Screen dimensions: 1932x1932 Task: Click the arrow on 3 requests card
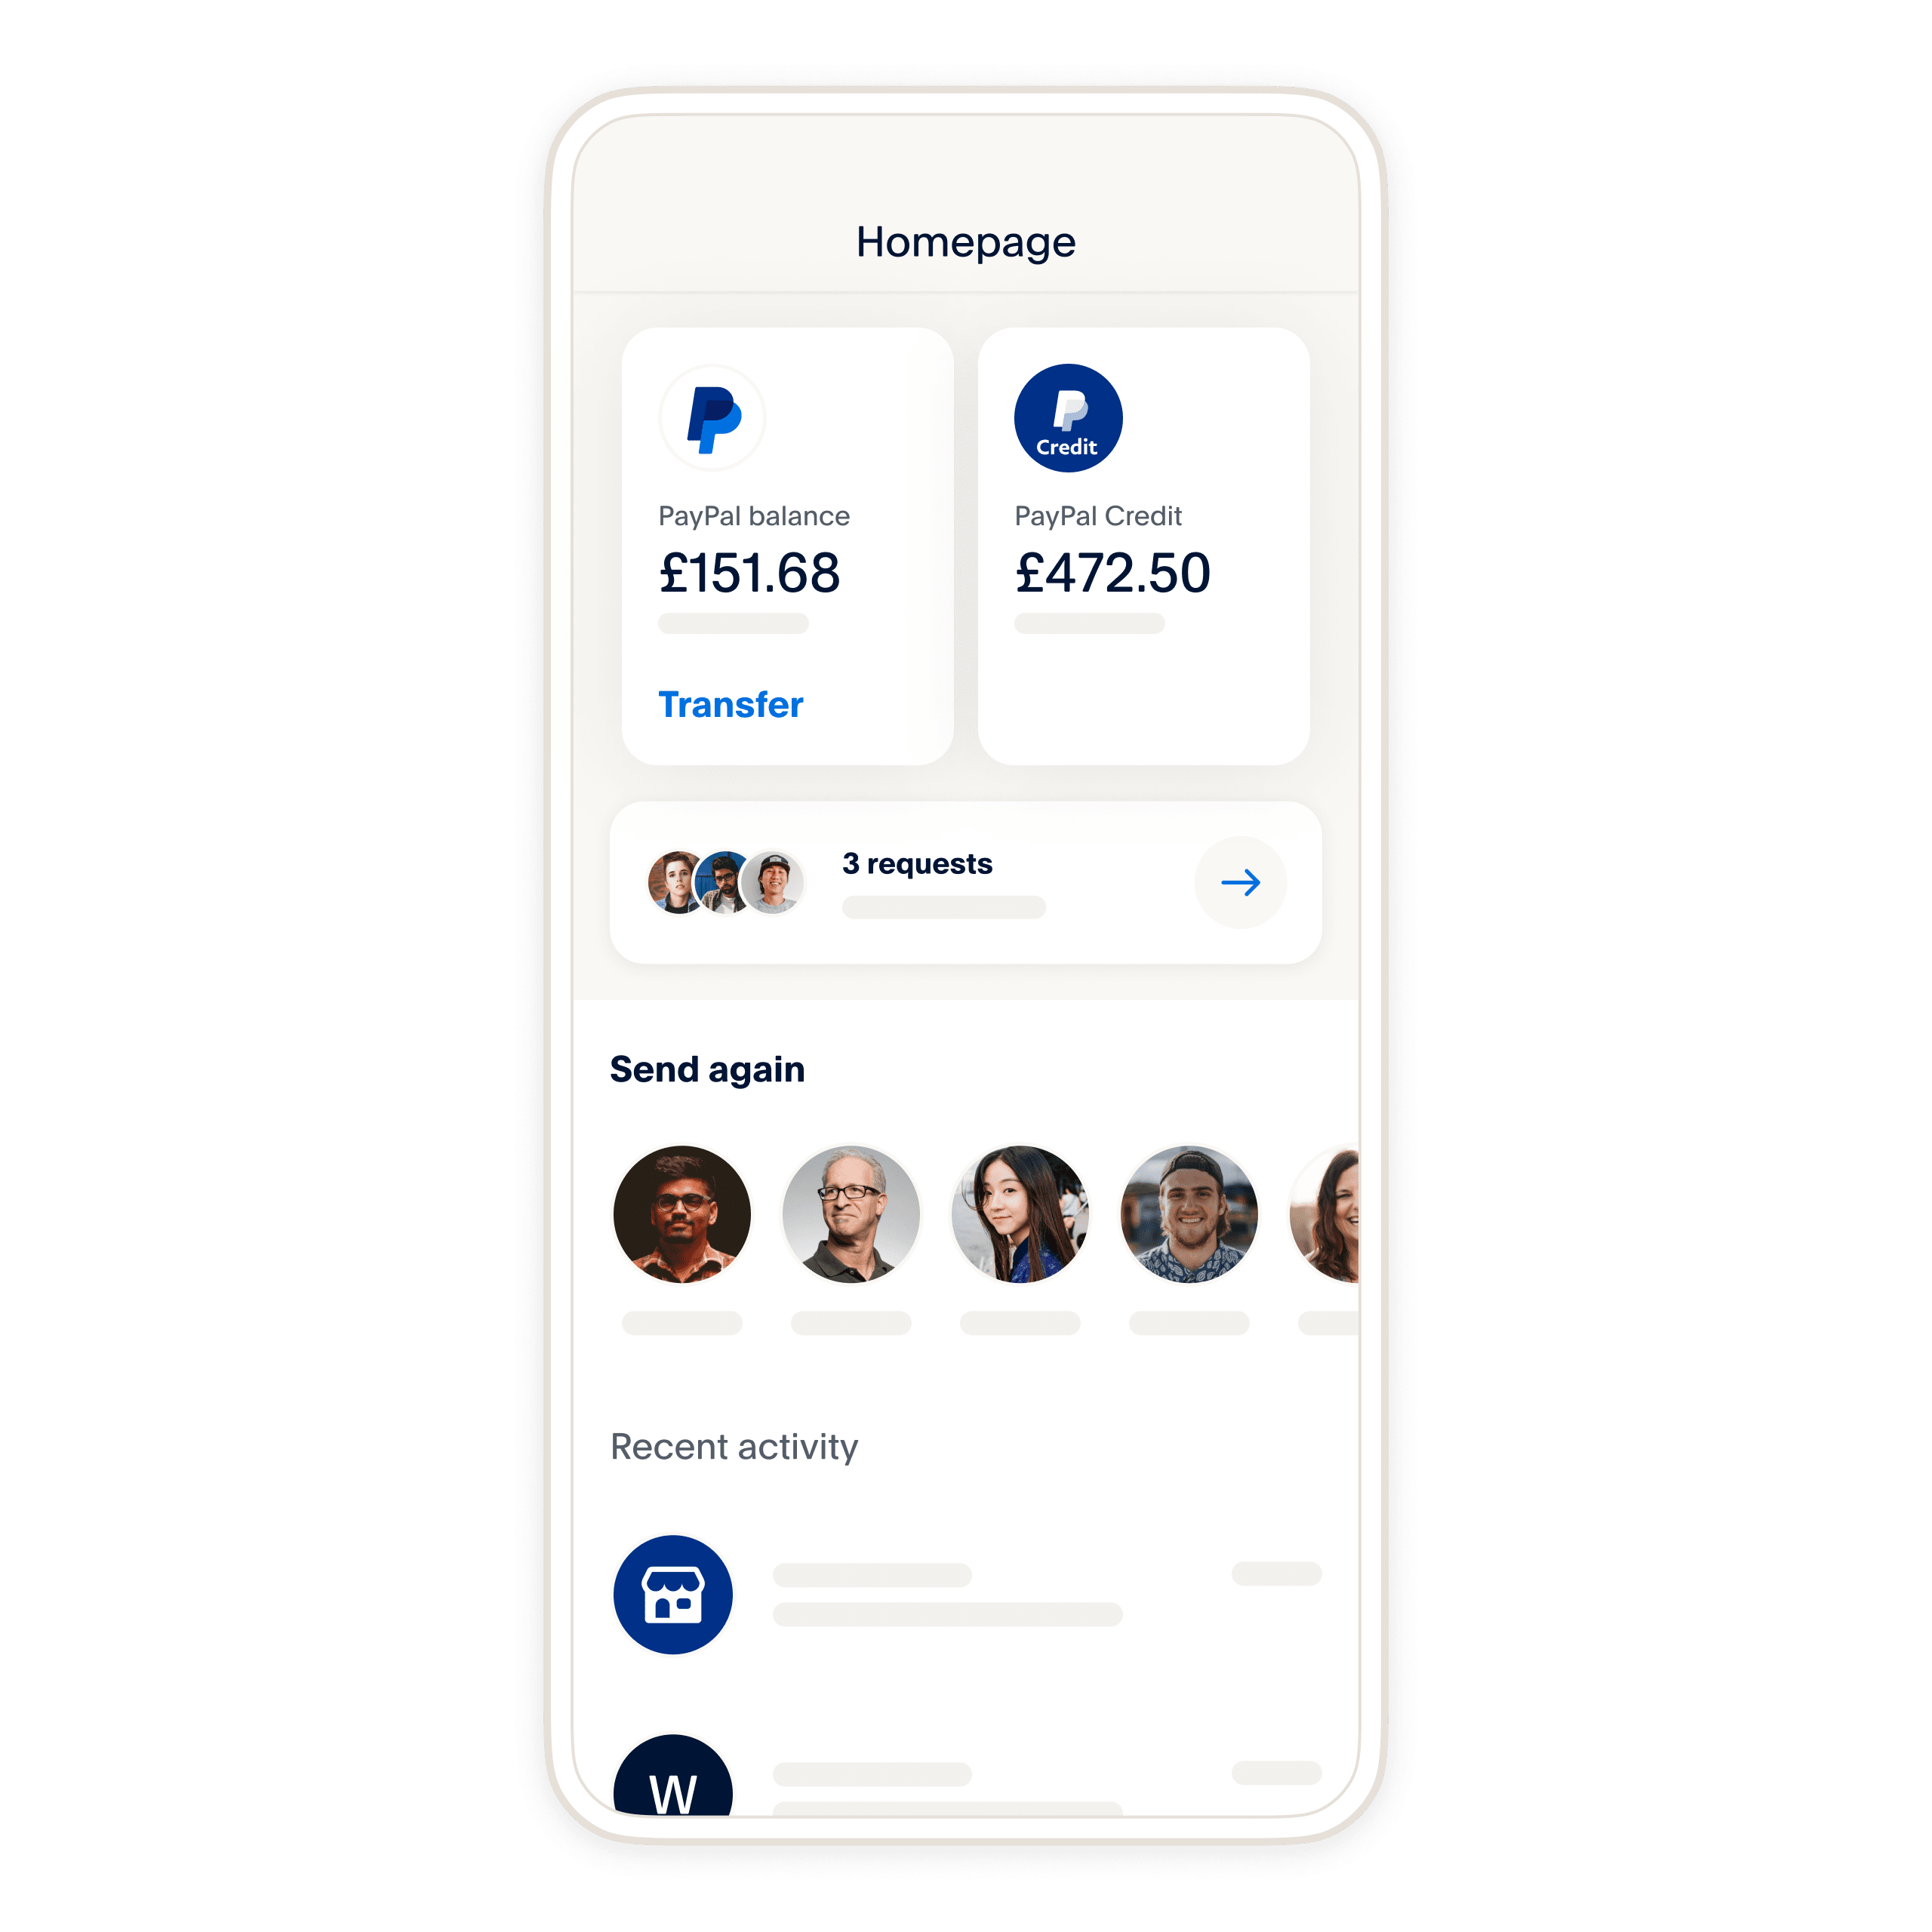[1238, 879]
